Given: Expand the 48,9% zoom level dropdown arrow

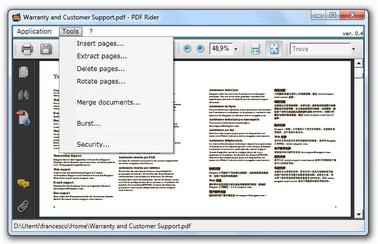Looking at the screenshot, I should (236, 49).
